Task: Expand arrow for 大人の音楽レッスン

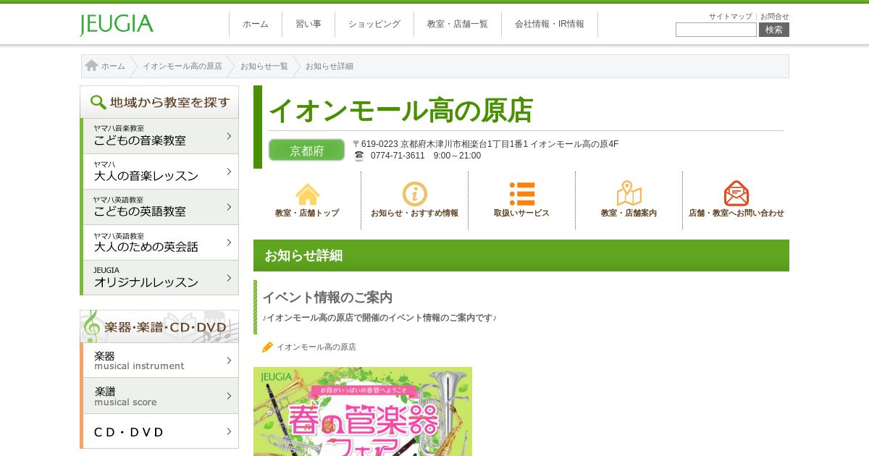Action: point(229,172)
